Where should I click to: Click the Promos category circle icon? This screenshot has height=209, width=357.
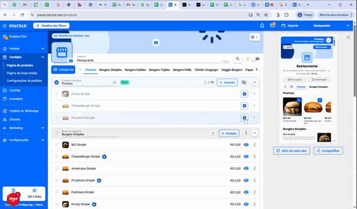click(x=56, y=82)
